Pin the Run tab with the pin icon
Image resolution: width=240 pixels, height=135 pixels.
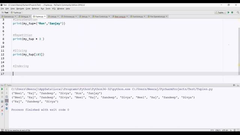2,106
